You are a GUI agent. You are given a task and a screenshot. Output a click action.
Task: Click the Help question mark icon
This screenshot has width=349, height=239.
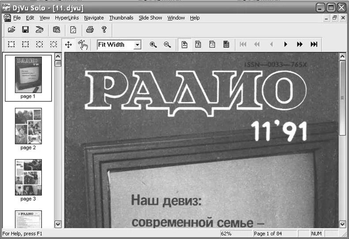pos(104,30)
